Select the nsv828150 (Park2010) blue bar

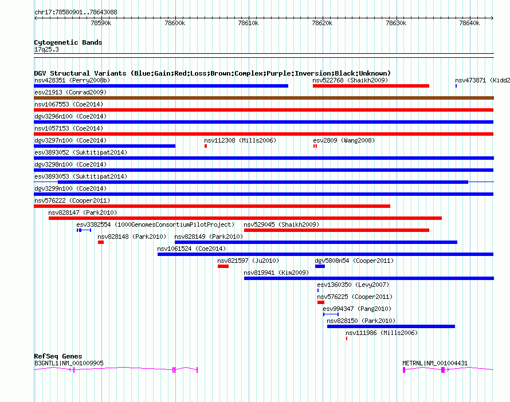pyautogui.click(x=391, y=326)
